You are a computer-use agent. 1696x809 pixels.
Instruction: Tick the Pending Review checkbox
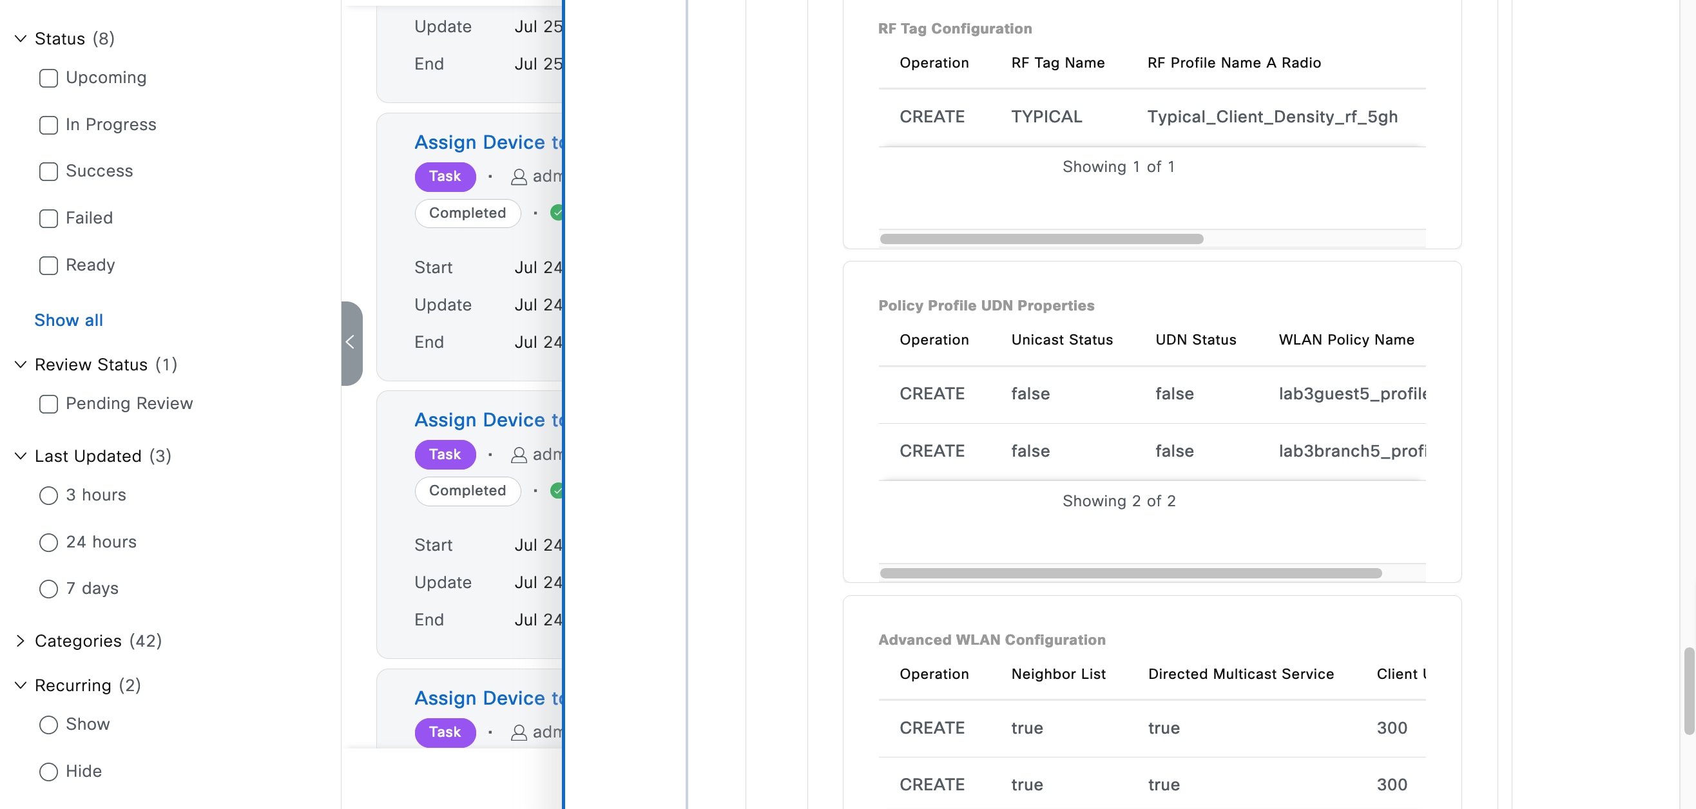(x=48, y=403)
